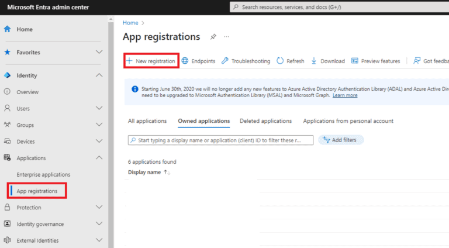Click the Preview features icon
This screenshot has width=449, height=248.
354,61
